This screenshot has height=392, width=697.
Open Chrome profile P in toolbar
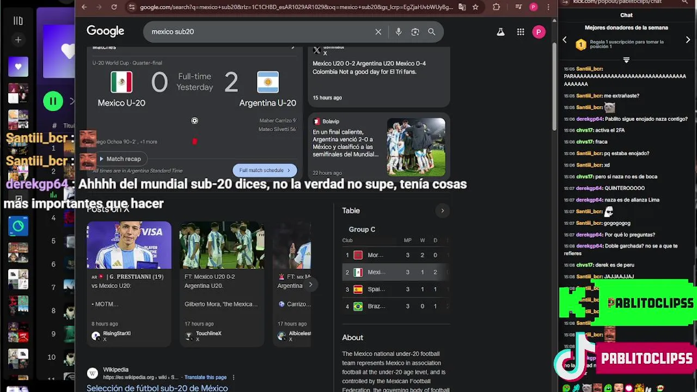pos(533,7)
